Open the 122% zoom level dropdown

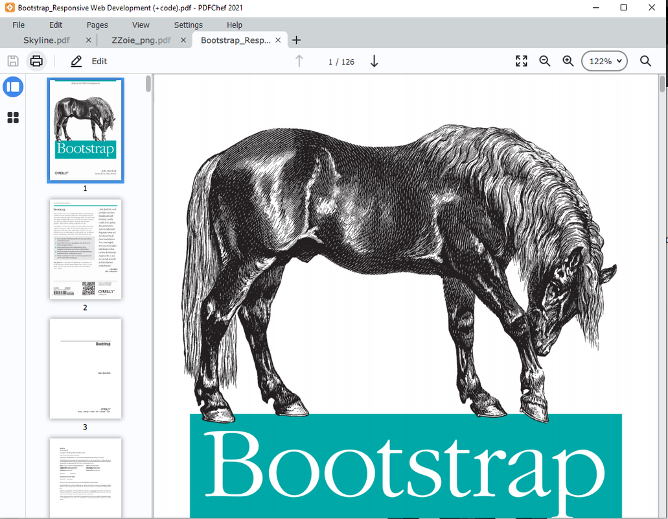tap(605, 61)
